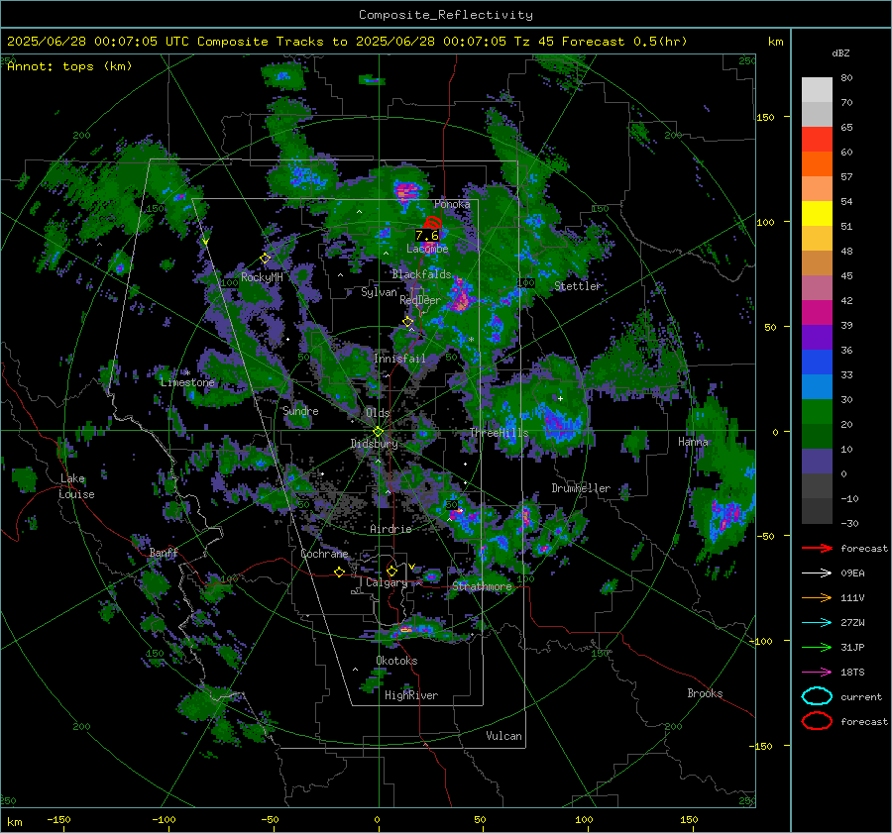Click the yellow diamond marker above Calgary

click(x=391, y=571)
